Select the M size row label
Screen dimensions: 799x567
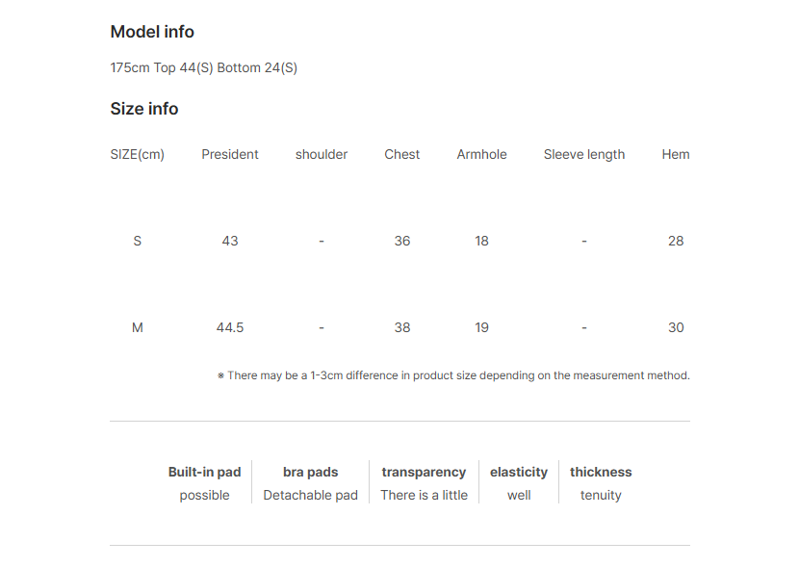click(137, 327)
